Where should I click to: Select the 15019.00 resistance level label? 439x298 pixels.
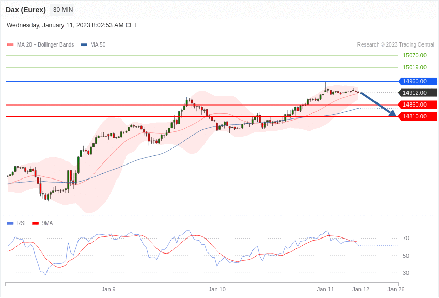pos(415,67)
